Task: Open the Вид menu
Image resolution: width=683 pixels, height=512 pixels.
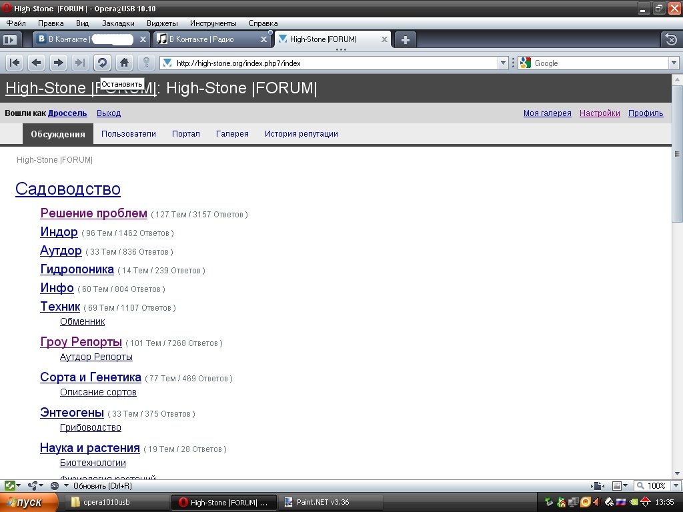Action: click(82, 23)
